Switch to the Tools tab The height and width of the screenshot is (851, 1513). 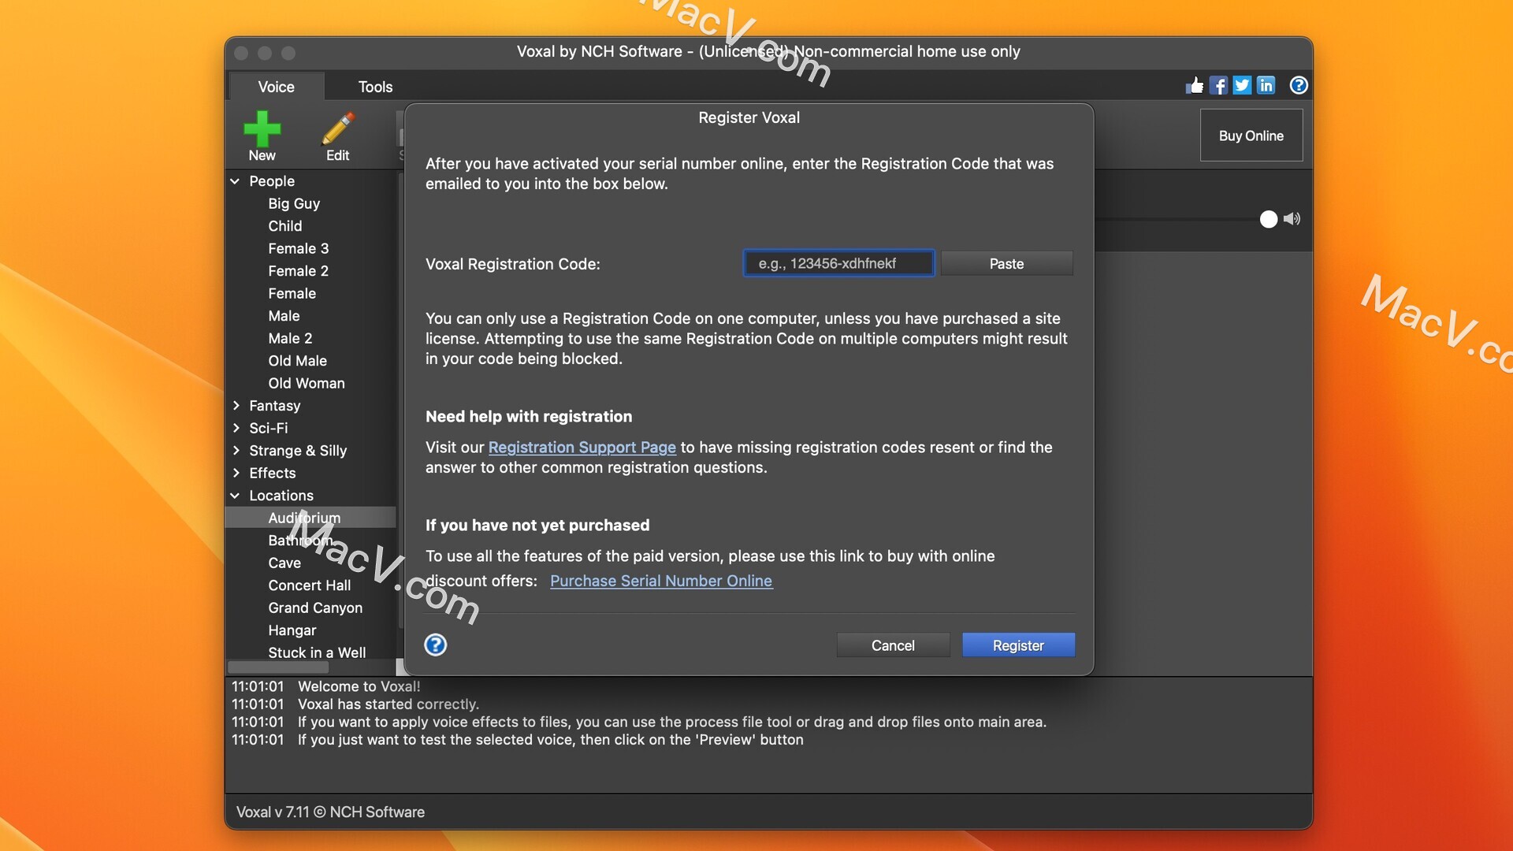(374, 86)
